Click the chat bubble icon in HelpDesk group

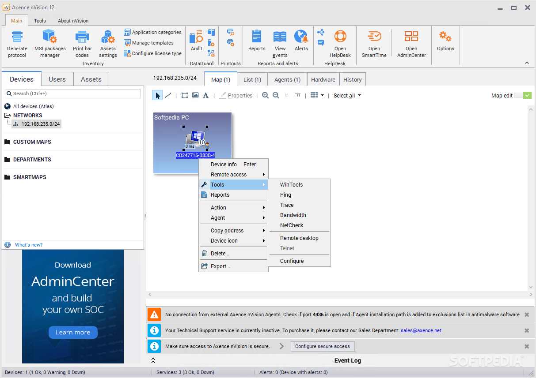(x=321, y=43)
